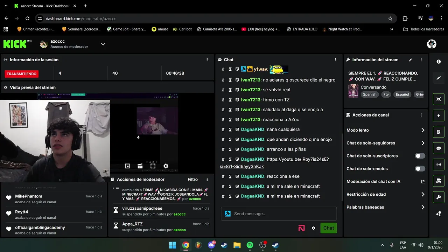Image resolution: width=448 pixels, height=252 pixels.
Task: Open new browser tab
Action: 85,6
